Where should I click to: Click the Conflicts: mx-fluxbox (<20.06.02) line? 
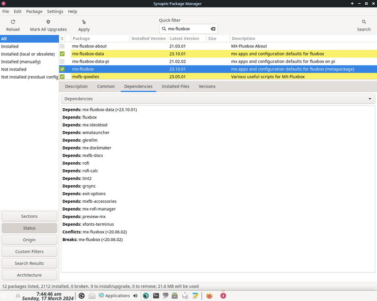tap(95, 232)
